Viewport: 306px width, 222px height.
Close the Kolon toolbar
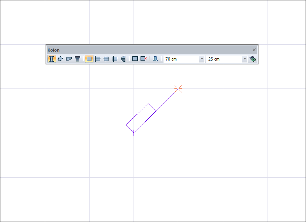(254, 50)
